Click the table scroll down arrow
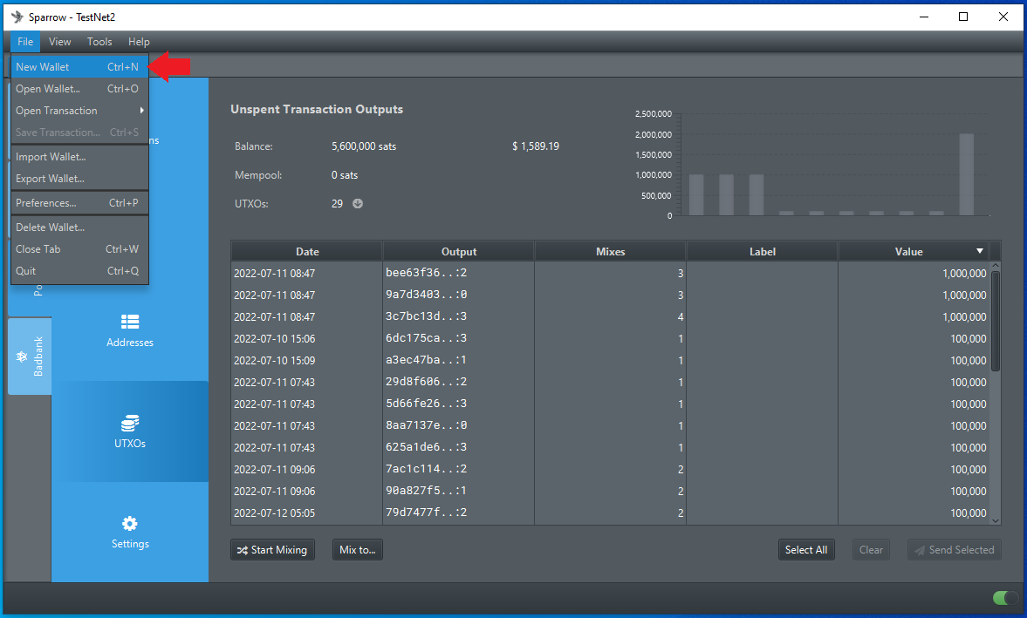The width and height of the screenshot is (1027, 618). pos(996,520)
